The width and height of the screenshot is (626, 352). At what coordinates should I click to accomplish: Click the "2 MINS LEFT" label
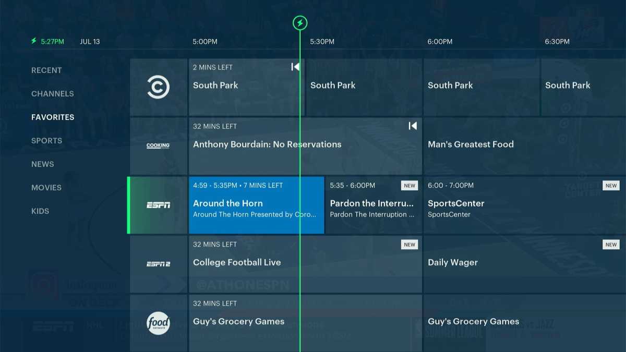click(x=213, y=67)
